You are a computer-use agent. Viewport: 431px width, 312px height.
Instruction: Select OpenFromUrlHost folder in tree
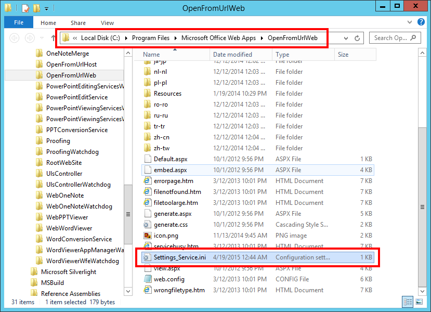71,64
